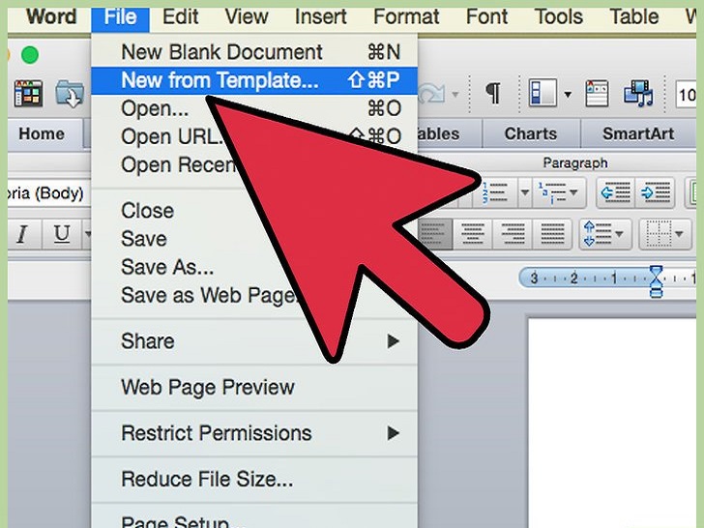
Task: Click the ruler indent marker
Action: pyautogui.click(x=656, y=281)
